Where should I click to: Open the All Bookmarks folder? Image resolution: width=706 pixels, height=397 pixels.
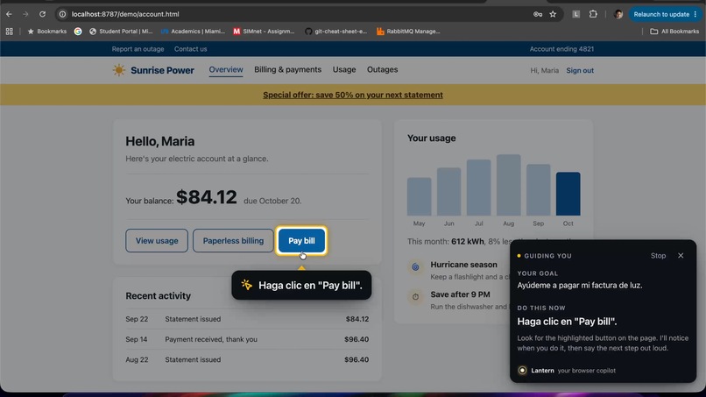674,31
